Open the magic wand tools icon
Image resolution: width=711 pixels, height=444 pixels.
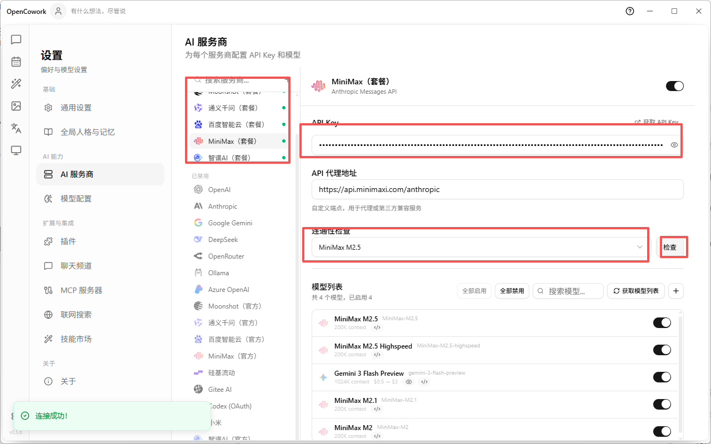(16, 84)
